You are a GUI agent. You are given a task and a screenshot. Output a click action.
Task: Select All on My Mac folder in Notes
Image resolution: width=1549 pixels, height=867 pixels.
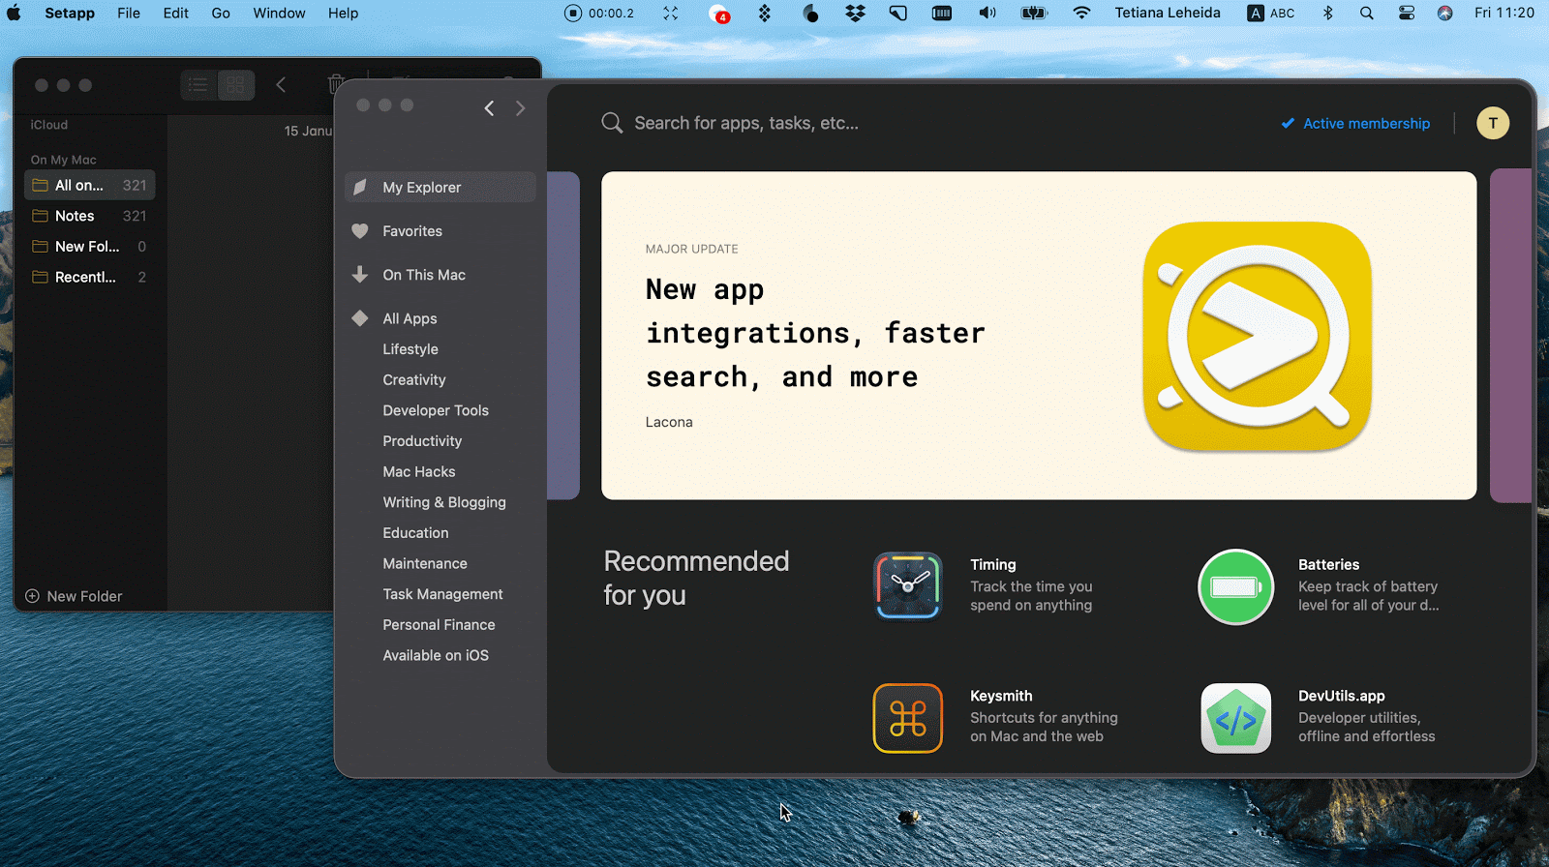[89, 185]
